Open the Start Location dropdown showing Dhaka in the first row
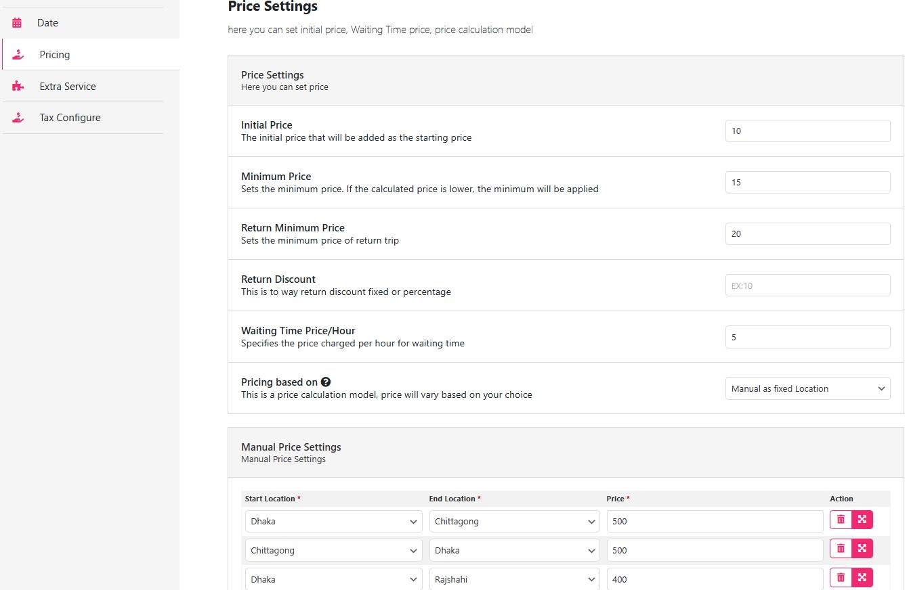 [333, 522]
